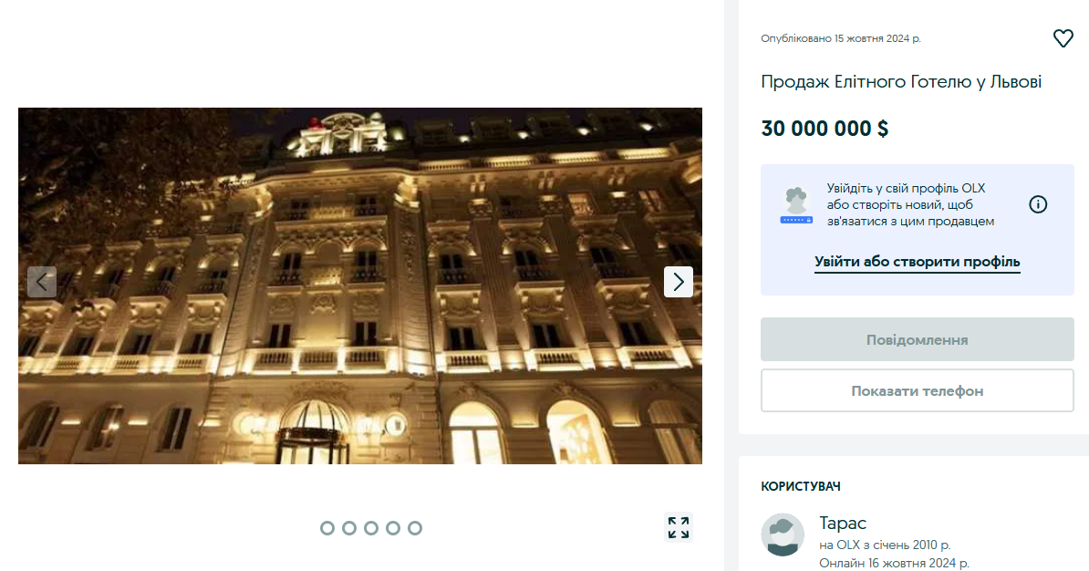Show next photo with right arrow
Viewport: 1089px width, 571px height.
point(679,282)
